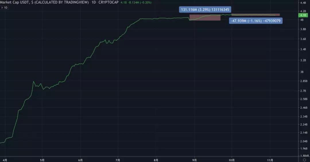Click the green 4.1B current price tag
310x162 pixels.
coord(303,15)
